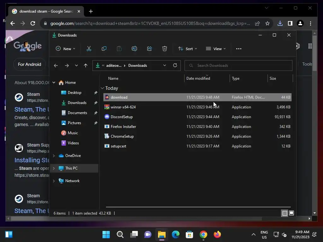Screen dimensions: 323x242
Task: Open Microsoft Edge from taskbar
Action: pos(175,234)
